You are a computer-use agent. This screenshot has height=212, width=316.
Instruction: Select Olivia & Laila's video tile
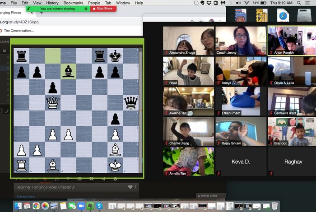(292, 71)
